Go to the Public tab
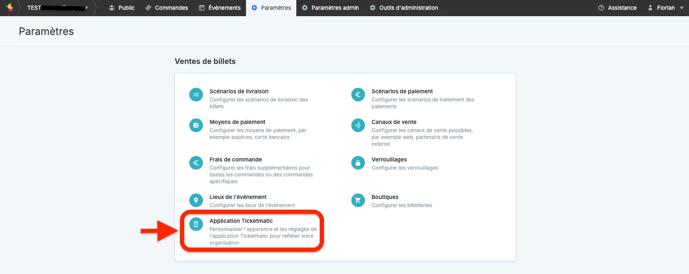This screenshot has width=689, height=274. [x=122, y=8]
